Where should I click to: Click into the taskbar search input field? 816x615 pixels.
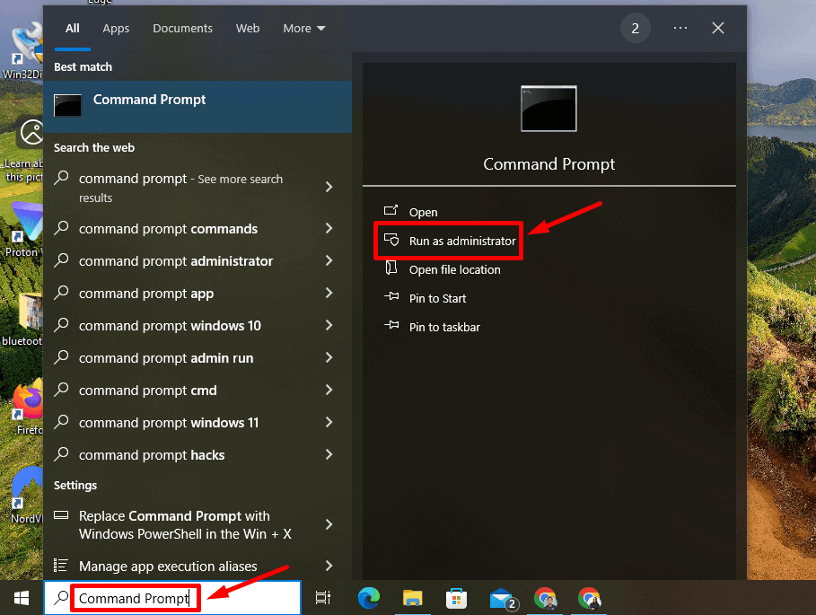pos(172,598)
